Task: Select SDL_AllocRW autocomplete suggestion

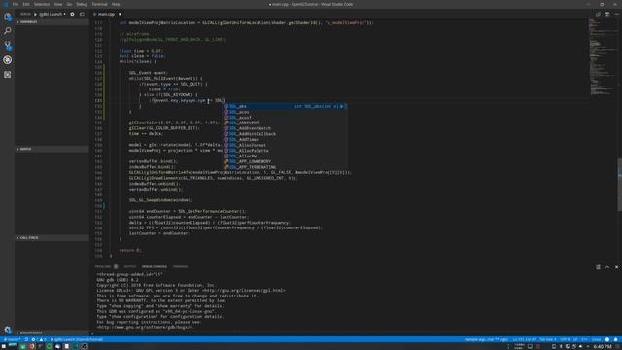Action: tap(285, 157)
